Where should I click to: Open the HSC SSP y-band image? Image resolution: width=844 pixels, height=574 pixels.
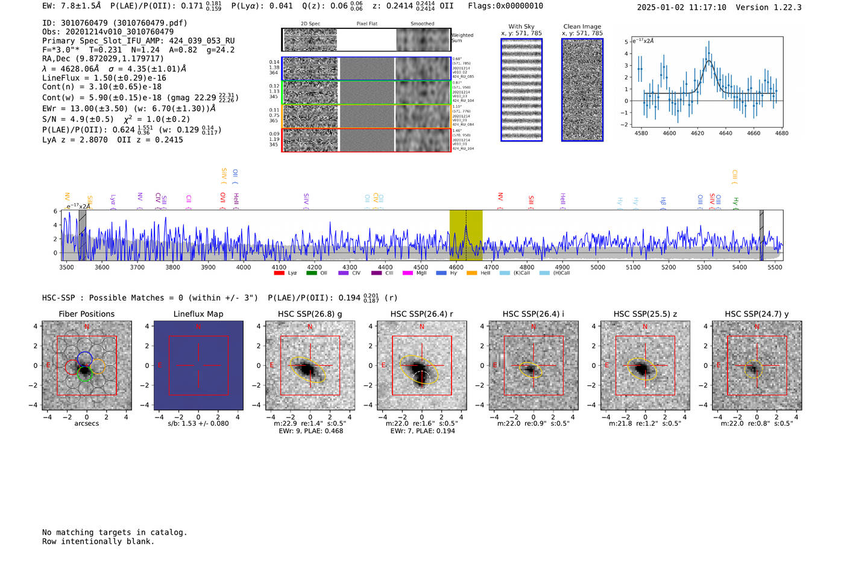(x=757, y=366)
